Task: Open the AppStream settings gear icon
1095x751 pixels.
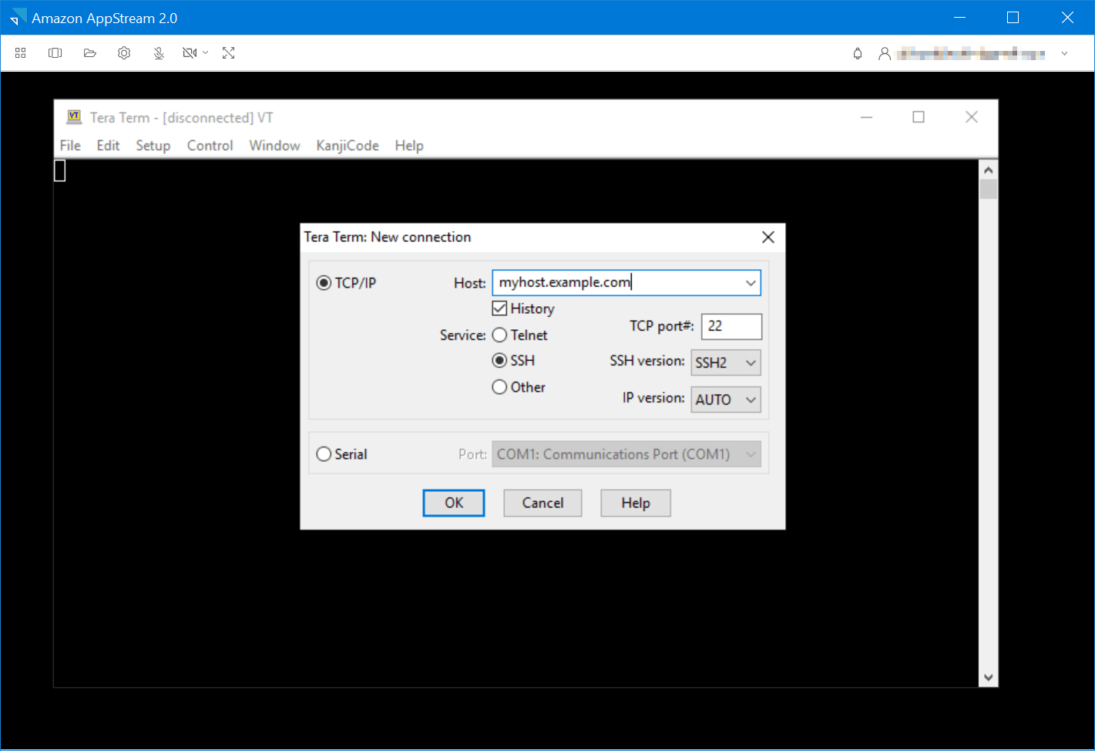Action: coord(124,53)
